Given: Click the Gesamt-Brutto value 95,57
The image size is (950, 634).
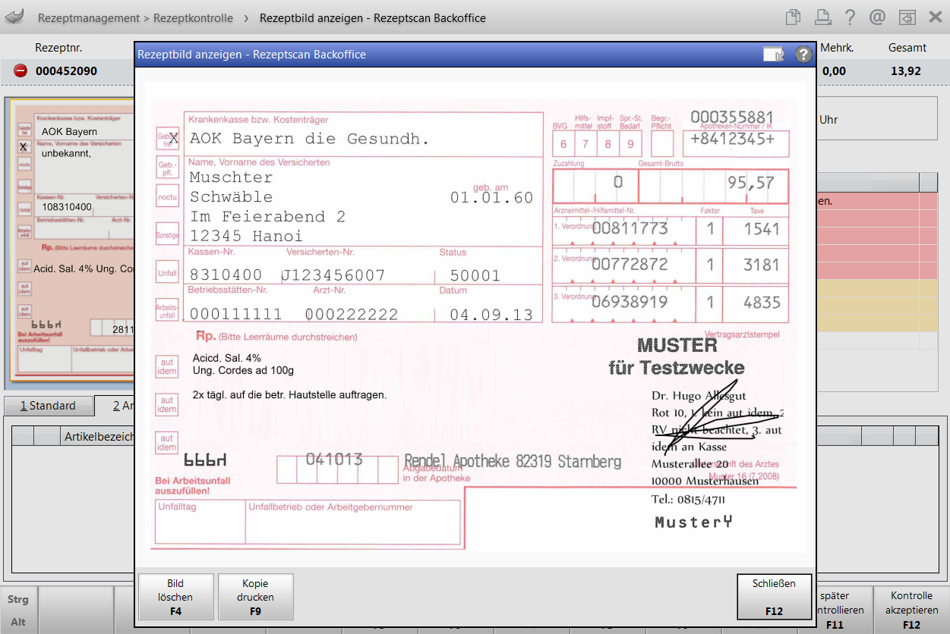Looking at the screenshot, I should [x=750, y=183].
